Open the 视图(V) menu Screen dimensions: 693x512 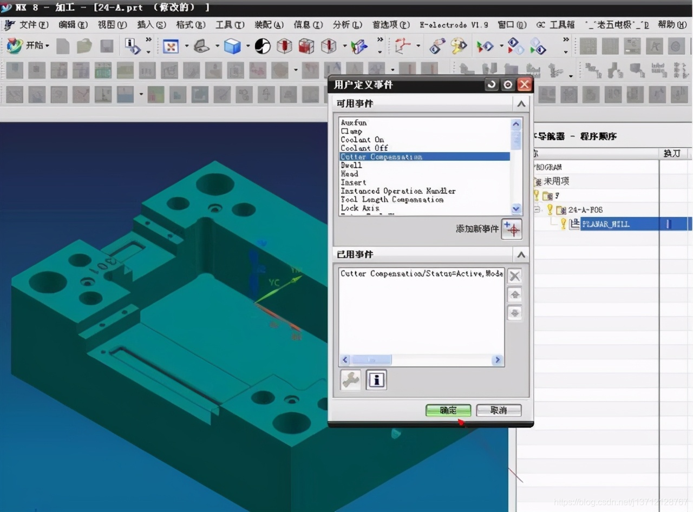coord(113,25)
